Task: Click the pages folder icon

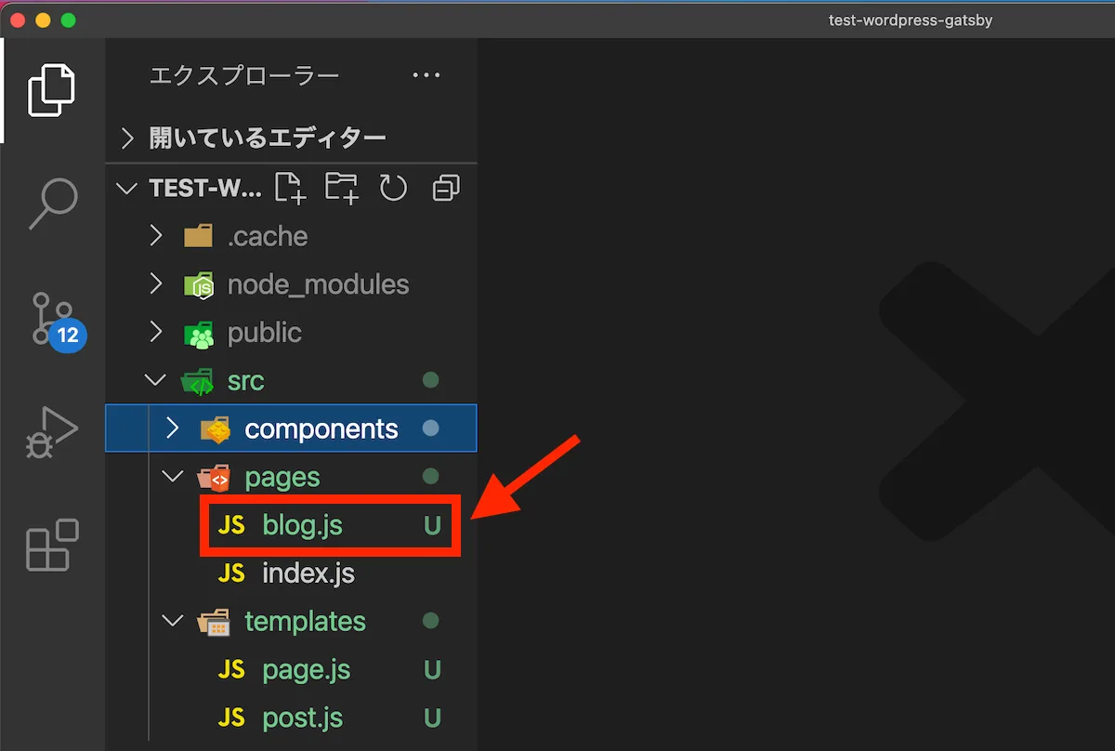Action: click(x=214, y=478)
